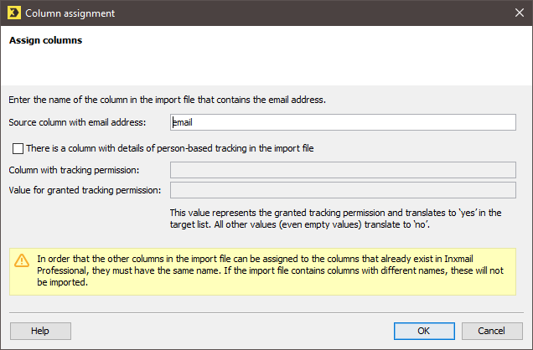Select the "Source column with email address:" label
Image resolution: width=533 pixels, height=350 pixels.
pos(77,122)
